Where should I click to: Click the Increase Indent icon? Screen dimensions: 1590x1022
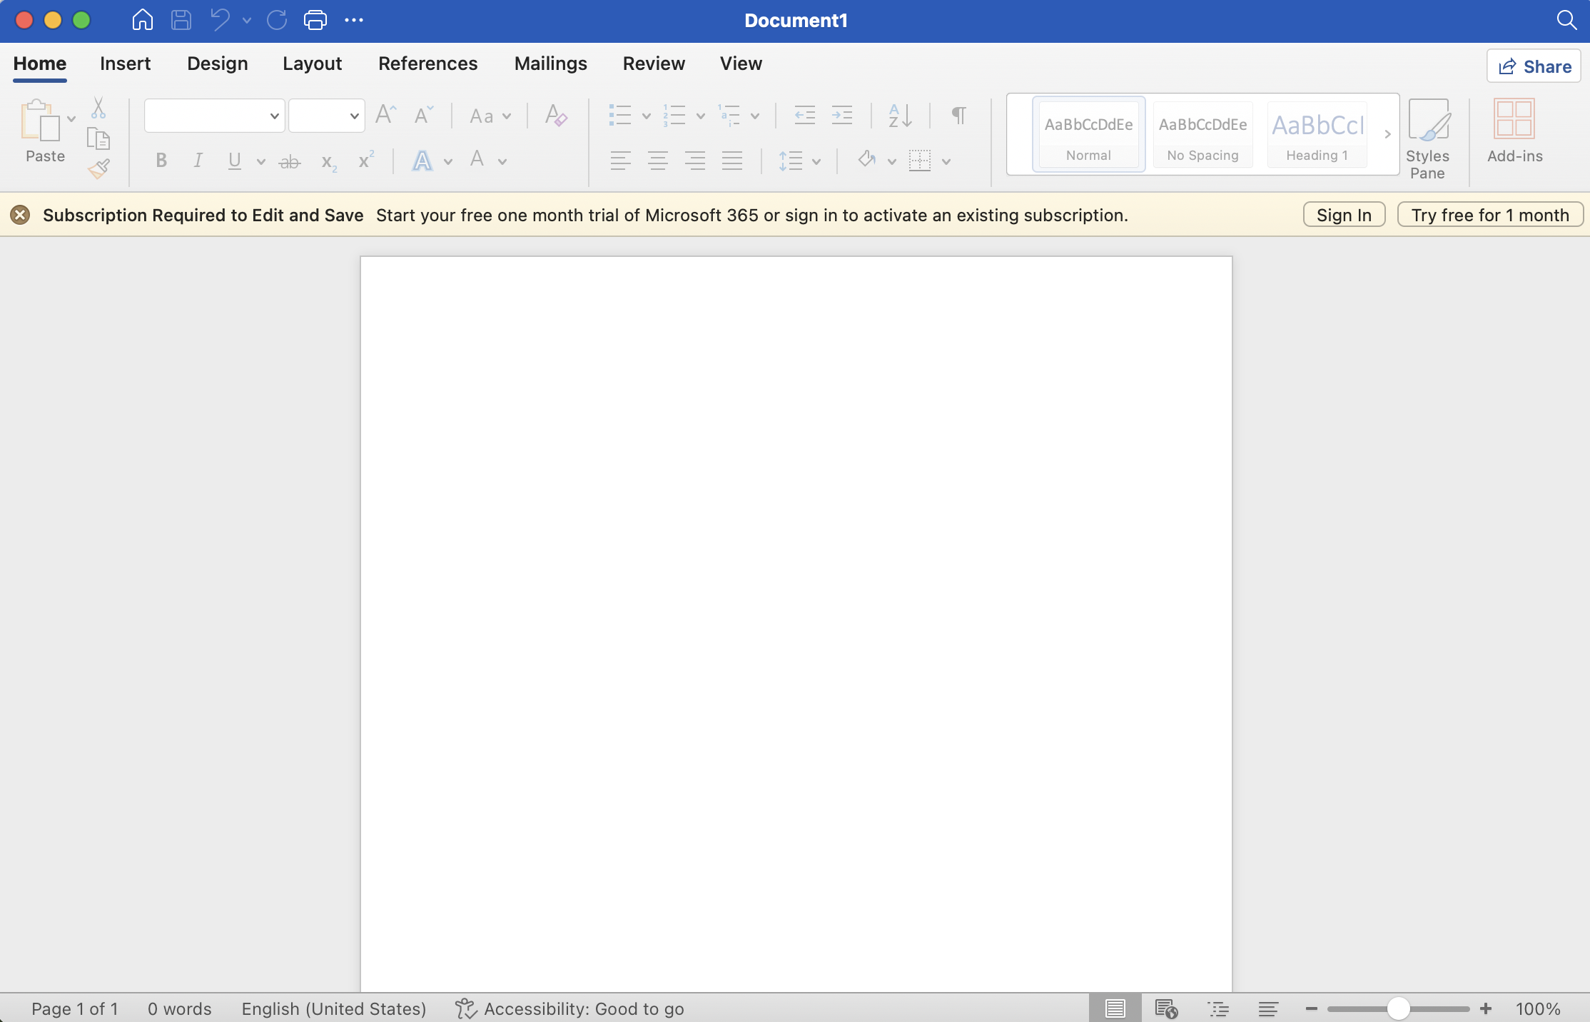pos(842,116)
